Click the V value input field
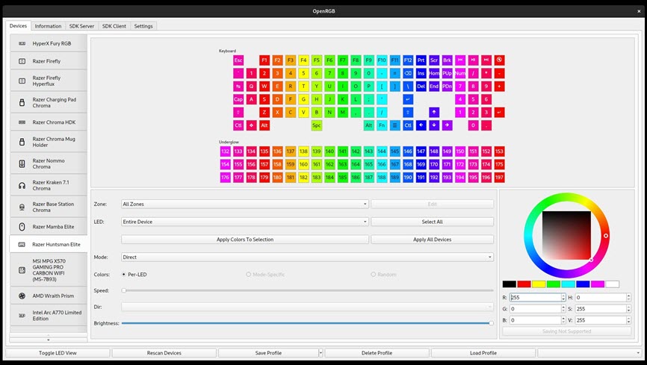This screenshot has height=365, width=647. (601, 320)
